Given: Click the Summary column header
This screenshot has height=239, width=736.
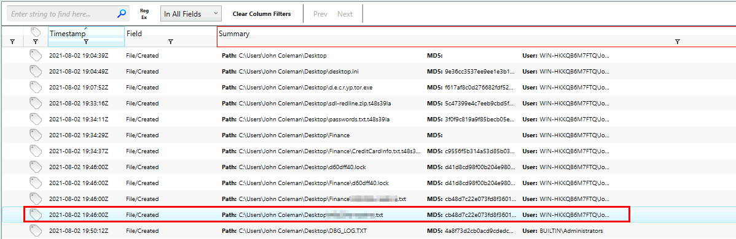Looking at the screenshot, I should tap(233, 34).
